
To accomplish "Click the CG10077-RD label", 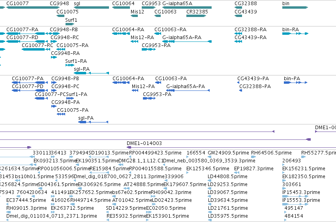I will [22, 37].
